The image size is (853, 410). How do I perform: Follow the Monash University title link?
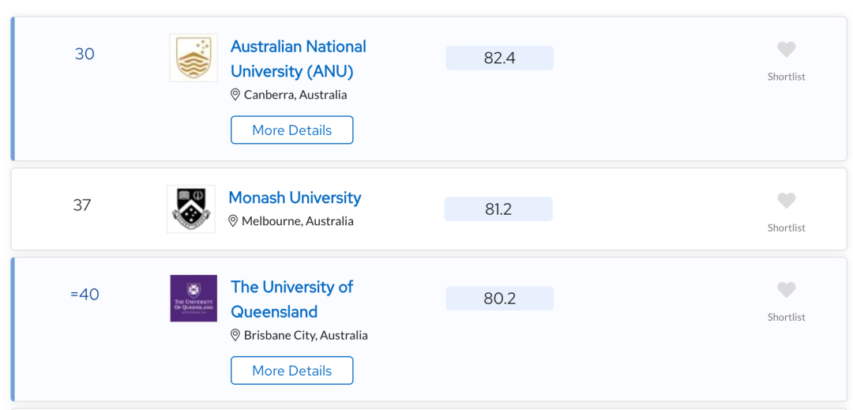tap(295, 197)
